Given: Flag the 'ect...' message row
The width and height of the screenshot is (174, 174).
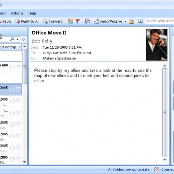Looking at the screenshot, I should (18, 113).
